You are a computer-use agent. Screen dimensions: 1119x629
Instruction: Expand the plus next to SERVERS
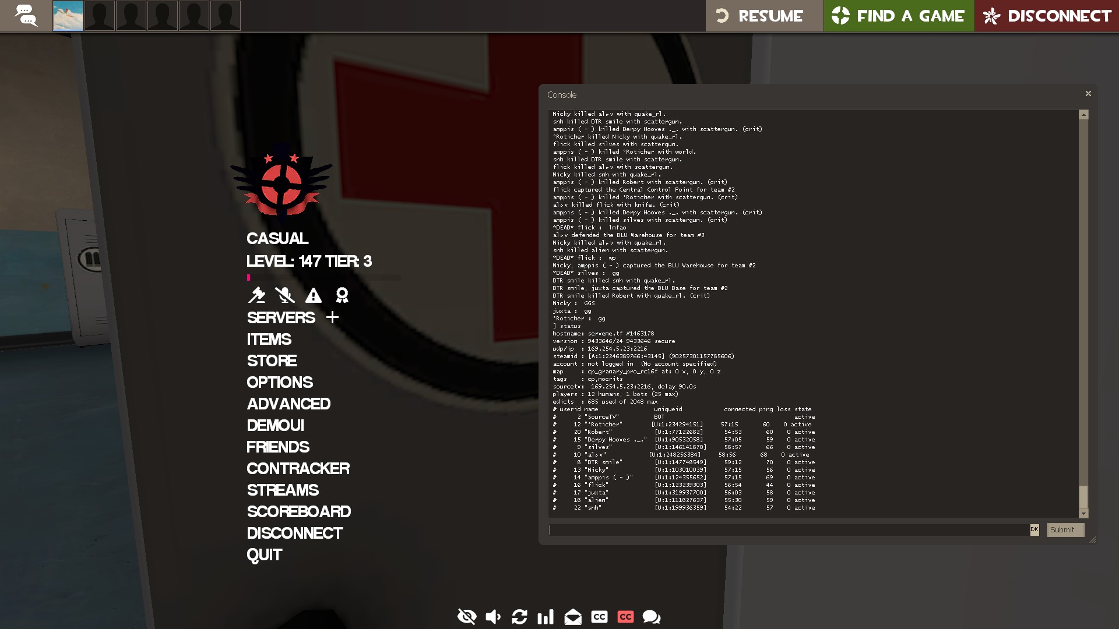[x=332, y=317]
